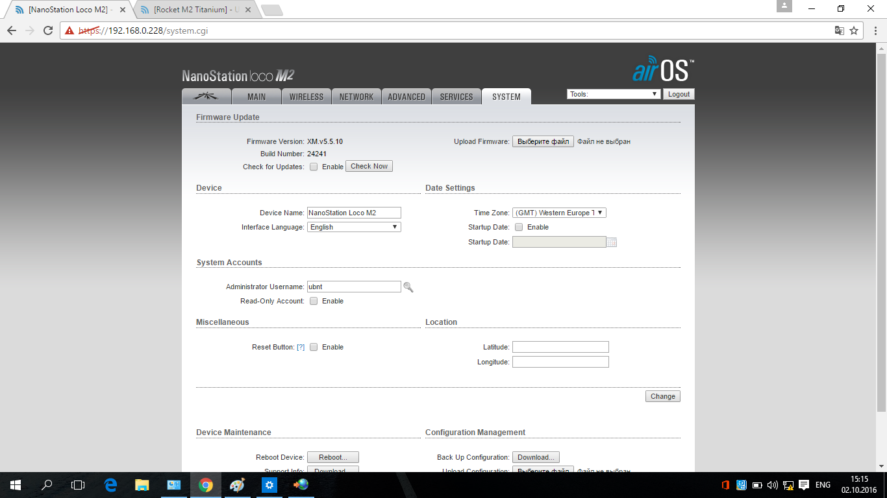887x498 pixels.
Task: Click the Check Now button
Action: (x=369, y=166)
